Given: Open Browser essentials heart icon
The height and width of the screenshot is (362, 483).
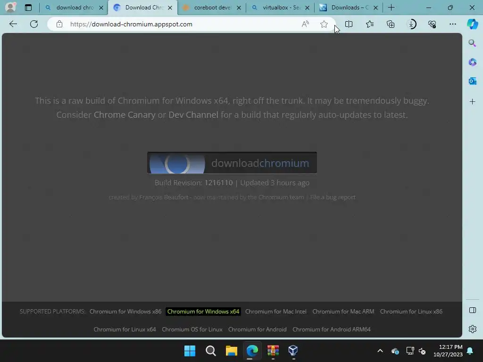Looking at the screenshot, I should click(432, 24).
